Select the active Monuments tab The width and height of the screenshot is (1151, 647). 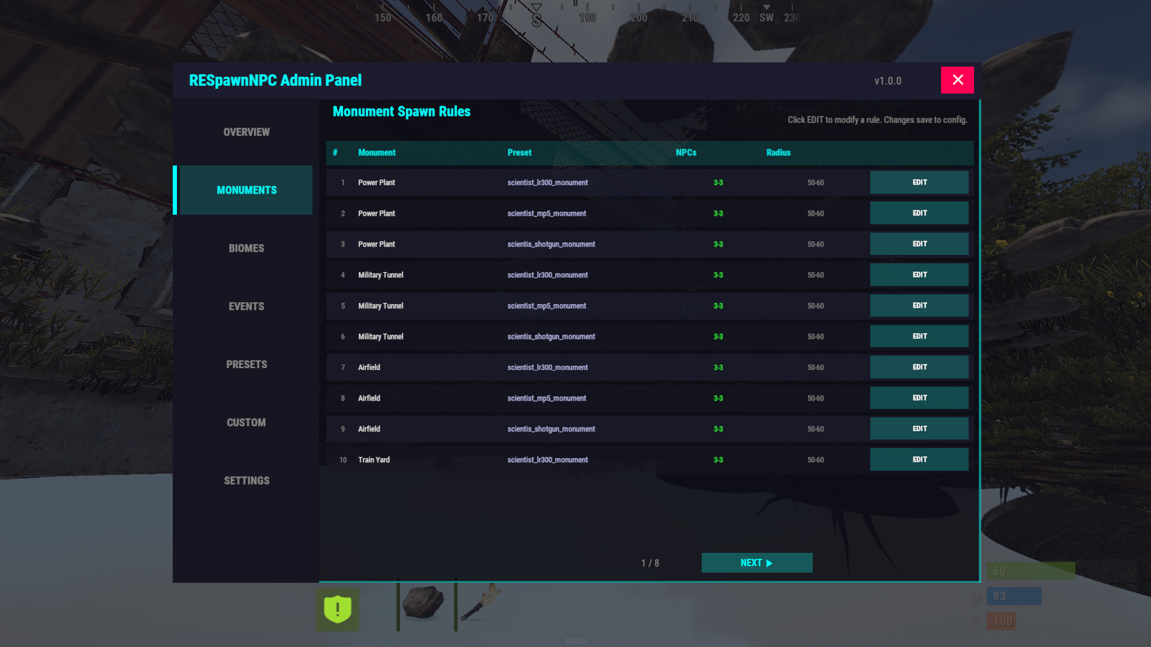[246, 190]
